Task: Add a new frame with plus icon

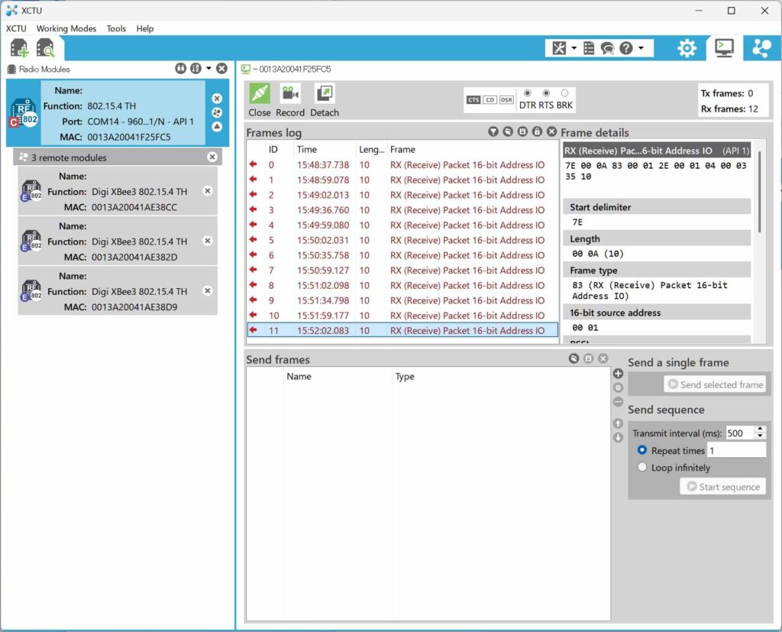Action: pos(618,374)
